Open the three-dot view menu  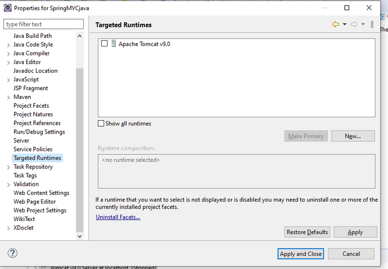[372, 24]
